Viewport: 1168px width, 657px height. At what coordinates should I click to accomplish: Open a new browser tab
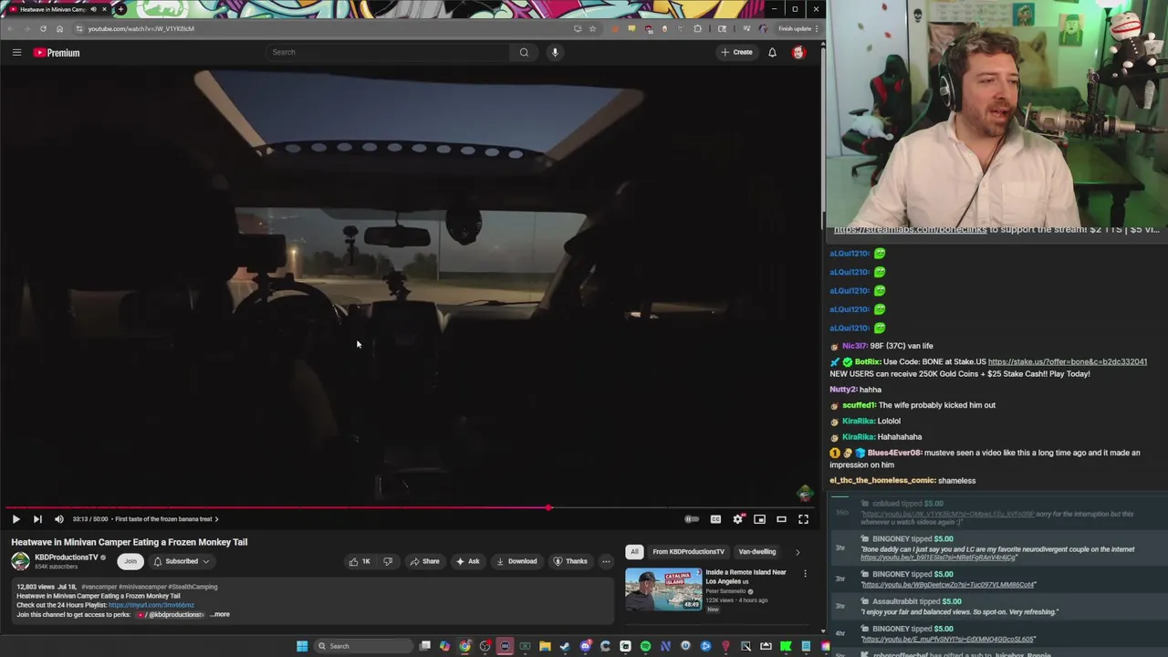120,9
